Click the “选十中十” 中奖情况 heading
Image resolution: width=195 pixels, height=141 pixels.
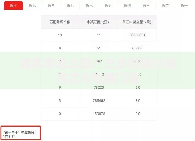19,132
